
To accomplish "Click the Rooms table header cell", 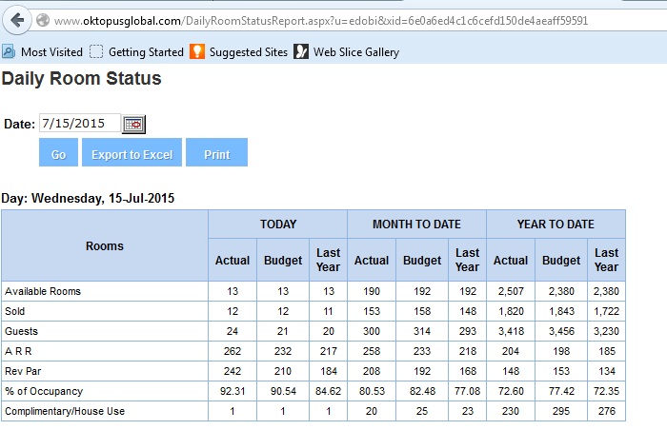I will point(105,245).
